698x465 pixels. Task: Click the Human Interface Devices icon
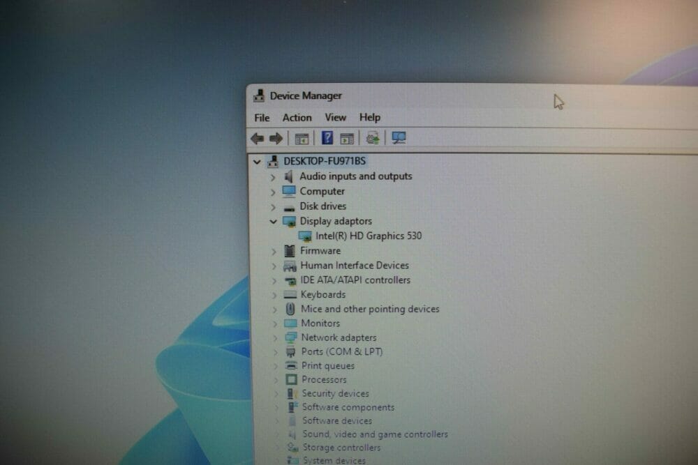coord(290,266)
